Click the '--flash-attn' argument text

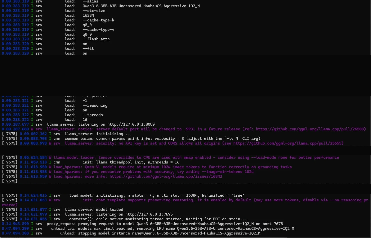(x=96, y=39)
